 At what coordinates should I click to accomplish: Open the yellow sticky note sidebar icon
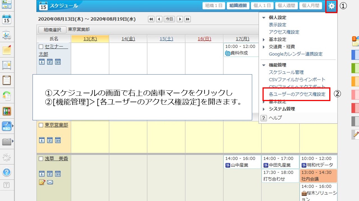click(6, 50)
